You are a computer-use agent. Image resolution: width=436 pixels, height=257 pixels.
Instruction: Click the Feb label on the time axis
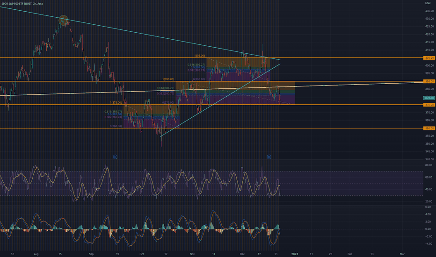(350, 254)
